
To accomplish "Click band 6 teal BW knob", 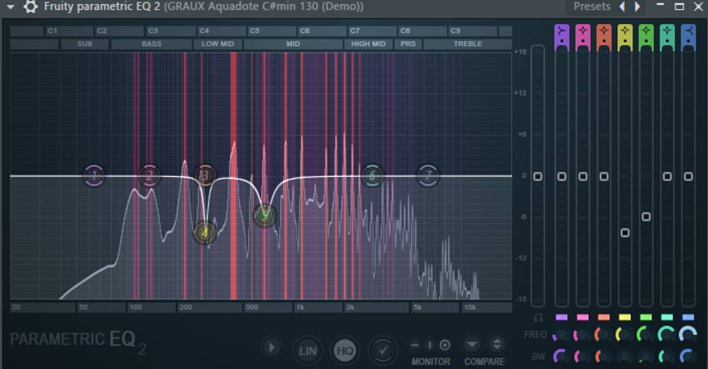I will point(666,356).
